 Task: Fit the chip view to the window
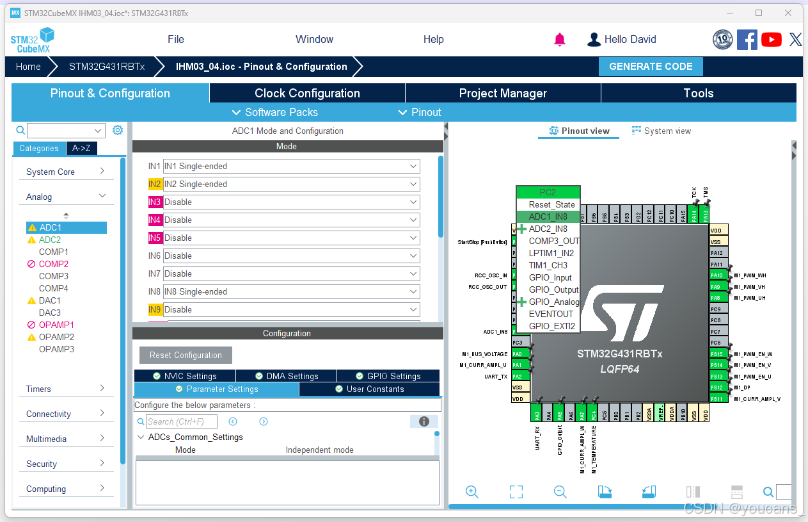click(516, 491)
